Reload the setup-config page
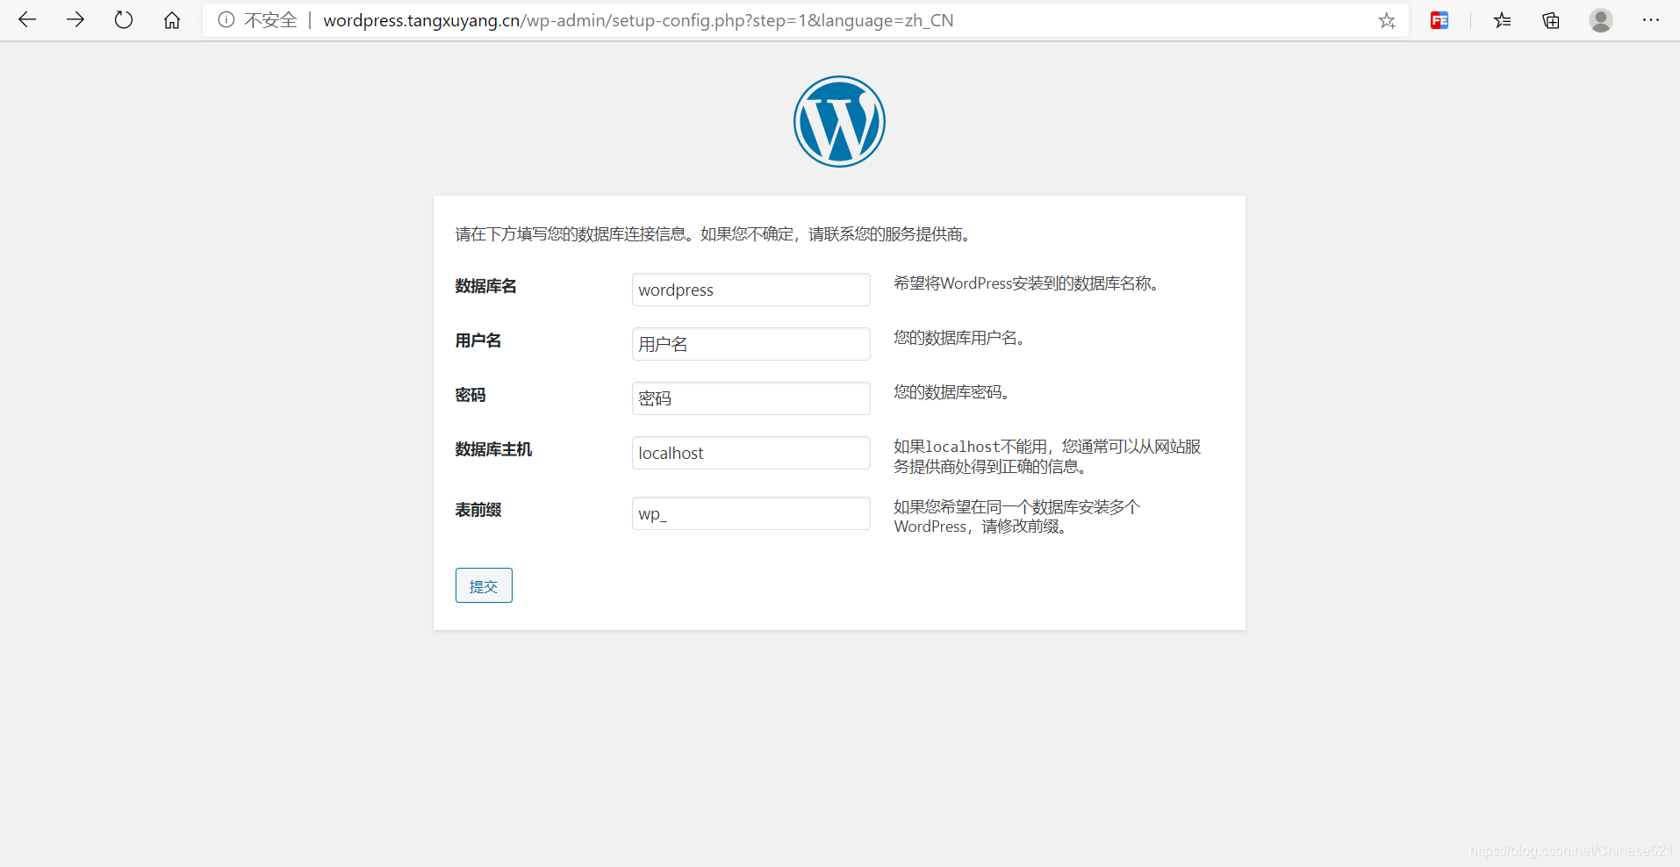The width and height of the screenshot is (1680, 867). tap(123, 19)
